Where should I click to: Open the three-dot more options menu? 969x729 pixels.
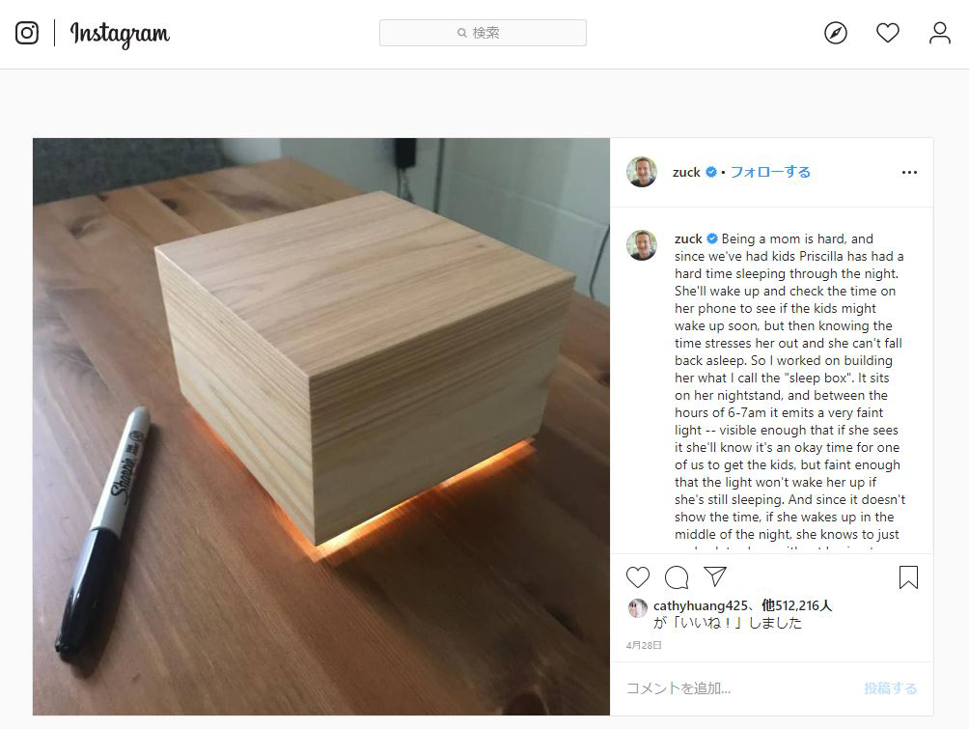click(909, 173)
